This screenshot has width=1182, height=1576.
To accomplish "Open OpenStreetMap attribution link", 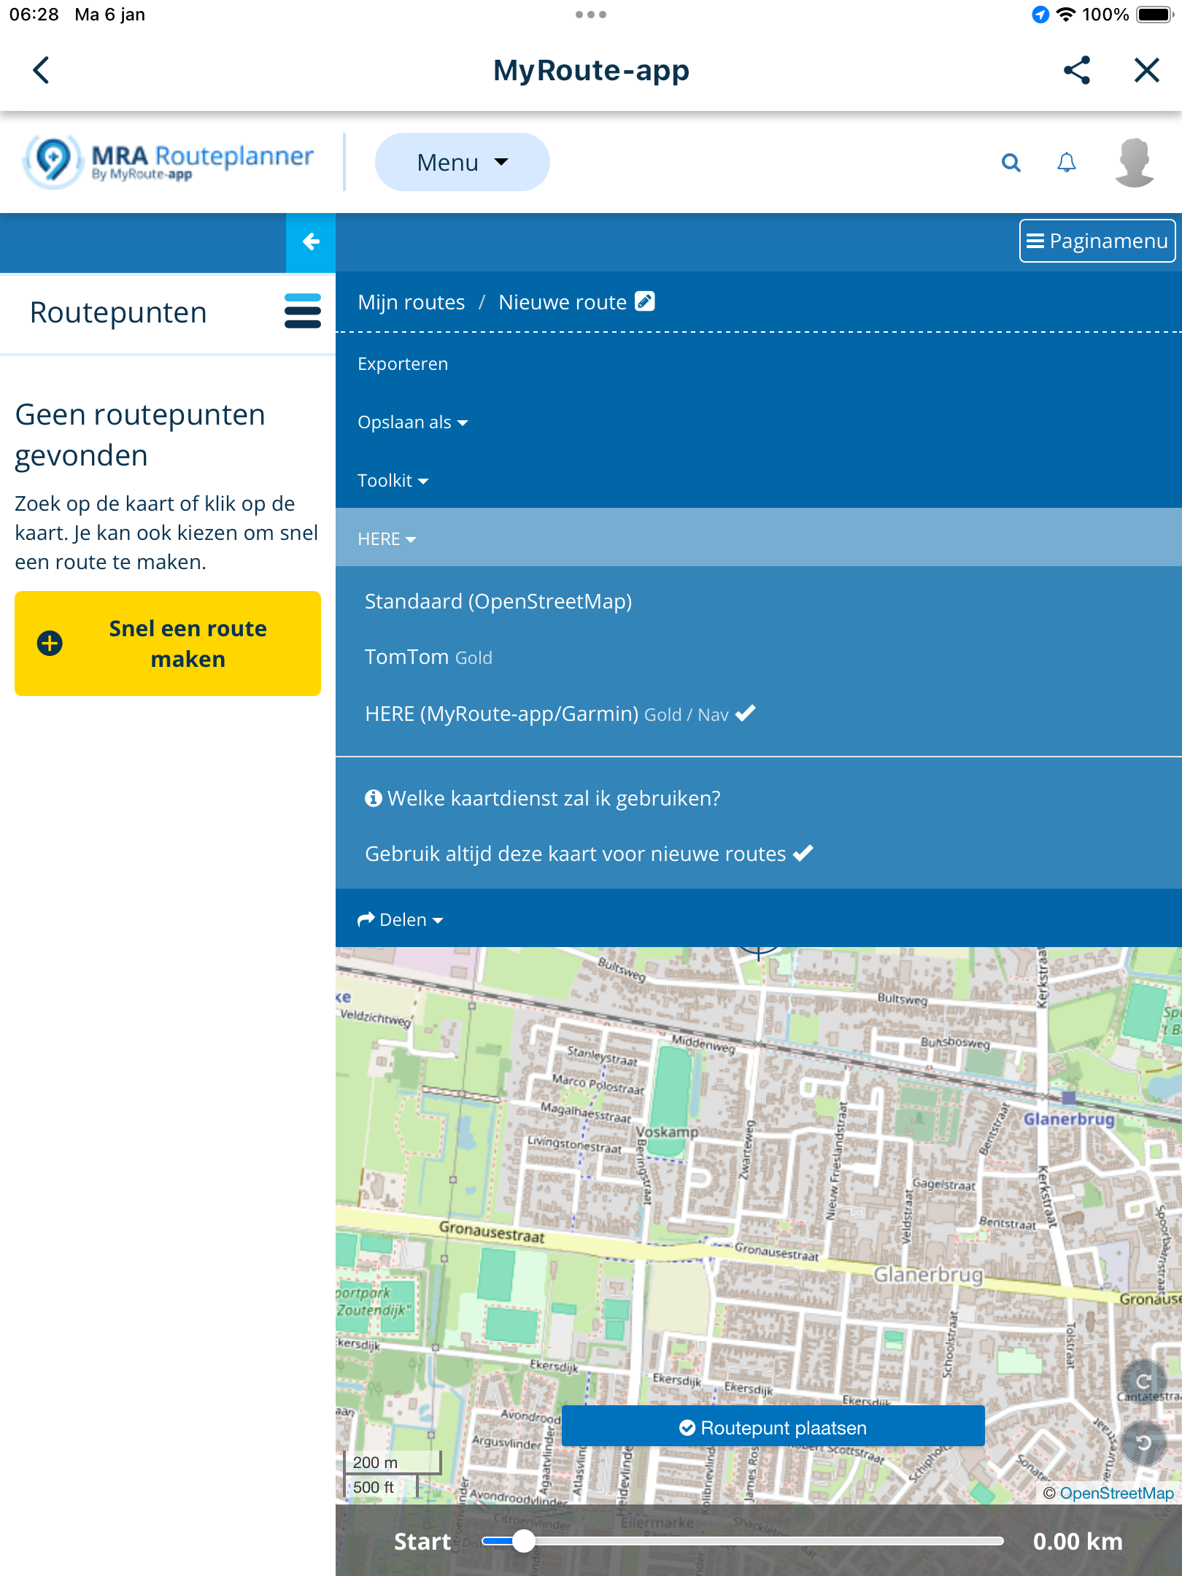I will pyautogui.click(x=1116, y=1493).
